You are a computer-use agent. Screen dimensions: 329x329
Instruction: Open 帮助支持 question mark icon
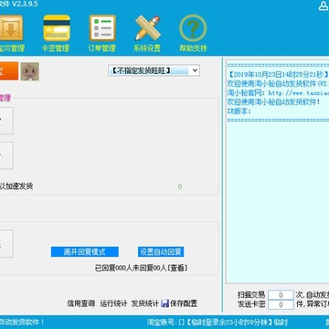click(193, 27)
